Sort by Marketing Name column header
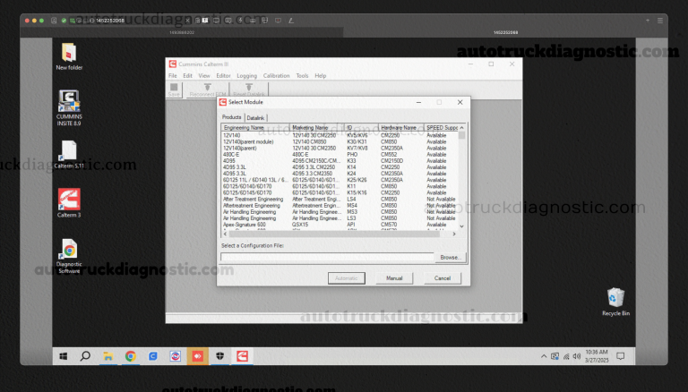The image size is (688, 392). (x=317, y=128)
